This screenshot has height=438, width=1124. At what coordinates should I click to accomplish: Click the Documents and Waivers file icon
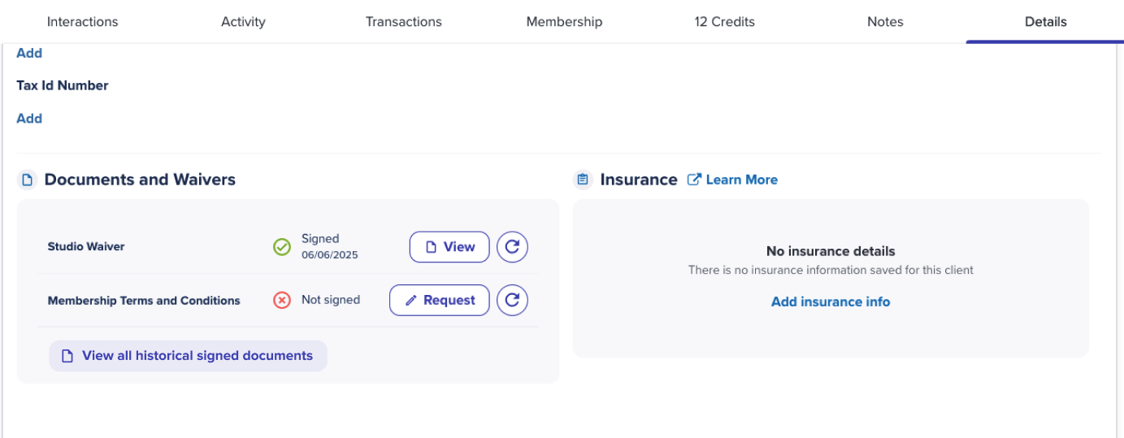tap(28, 180)
